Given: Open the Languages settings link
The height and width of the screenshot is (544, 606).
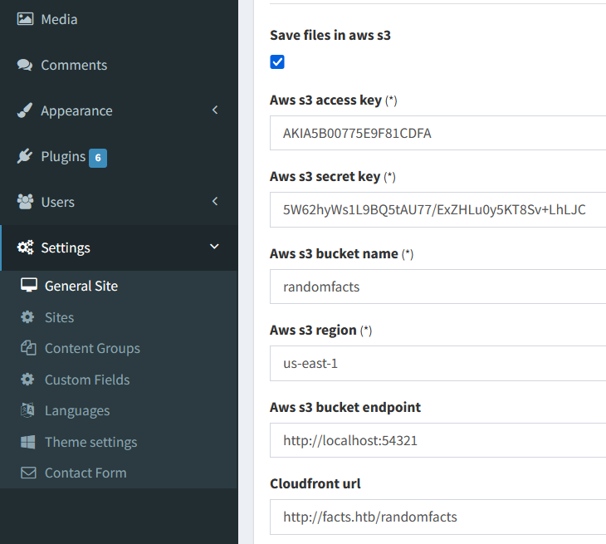Looking at the screenshot, I should [76, 410].
